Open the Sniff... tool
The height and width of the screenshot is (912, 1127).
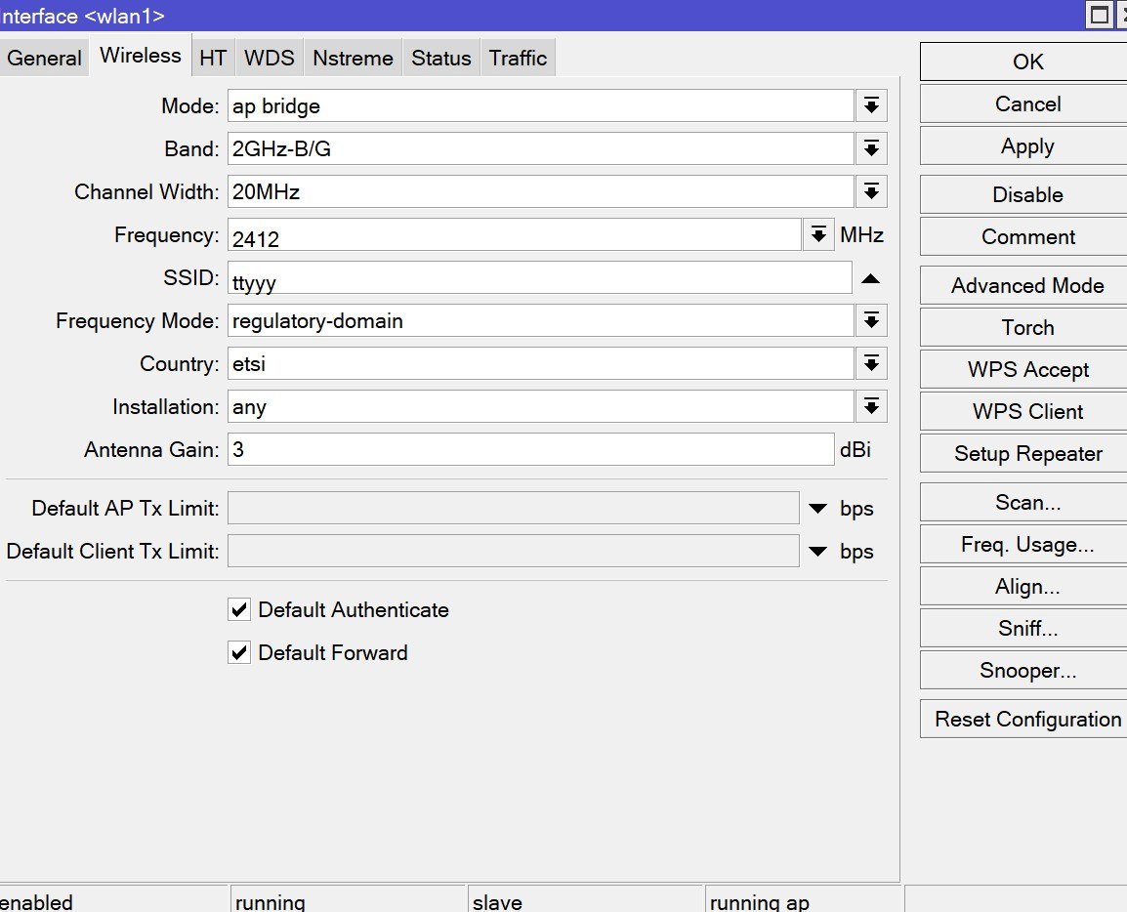coord(1027,628)
